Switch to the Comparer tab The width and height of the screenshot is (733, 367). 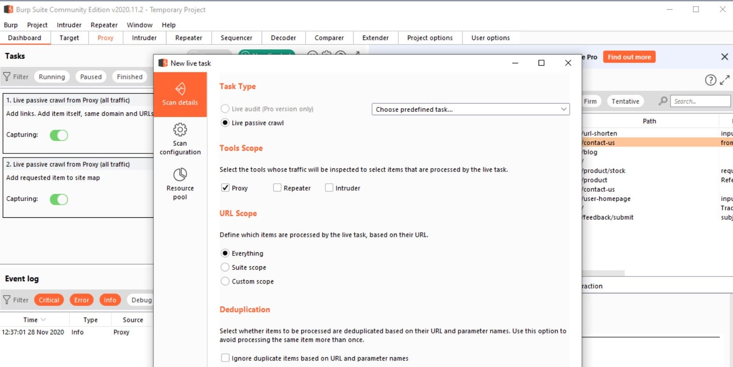pyautogui.click(x=329, y=38)
